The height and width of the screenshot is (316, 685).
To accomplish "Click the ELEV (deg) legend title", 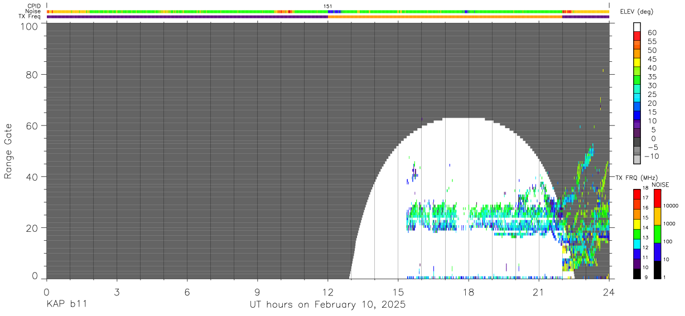I will click(635, 12).
